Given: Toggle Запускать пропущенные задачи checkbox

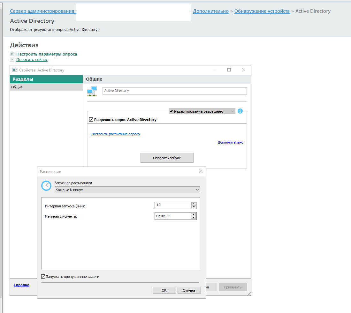Looking at the screenshot, I should click(43, 277).
